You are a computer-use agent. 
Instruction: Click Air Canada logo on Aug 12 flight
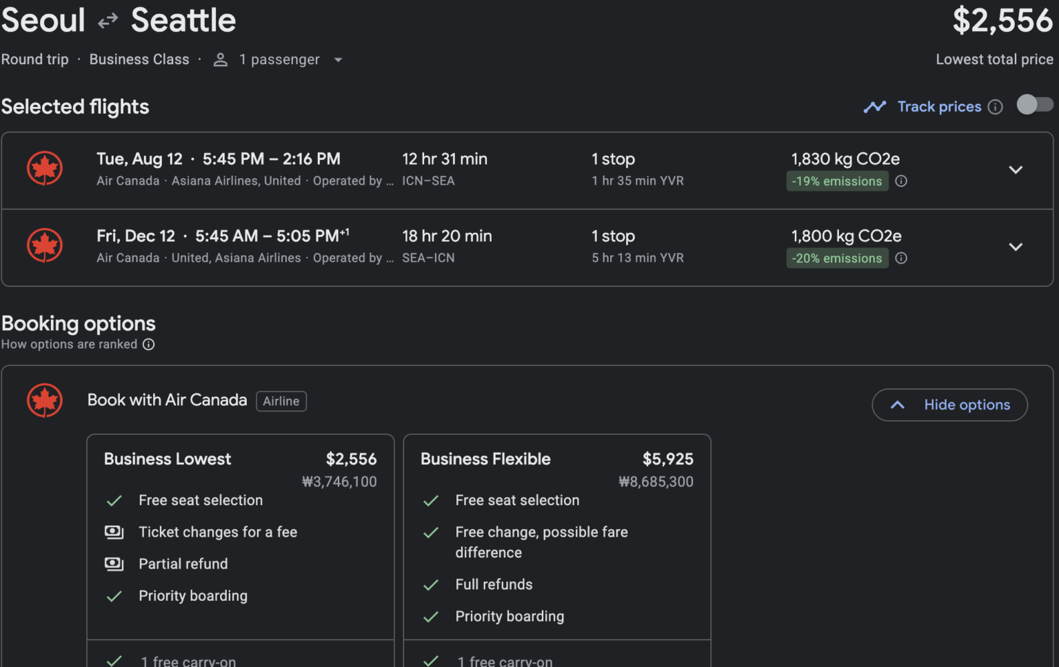pyautogui.click(x=45, y=169)
